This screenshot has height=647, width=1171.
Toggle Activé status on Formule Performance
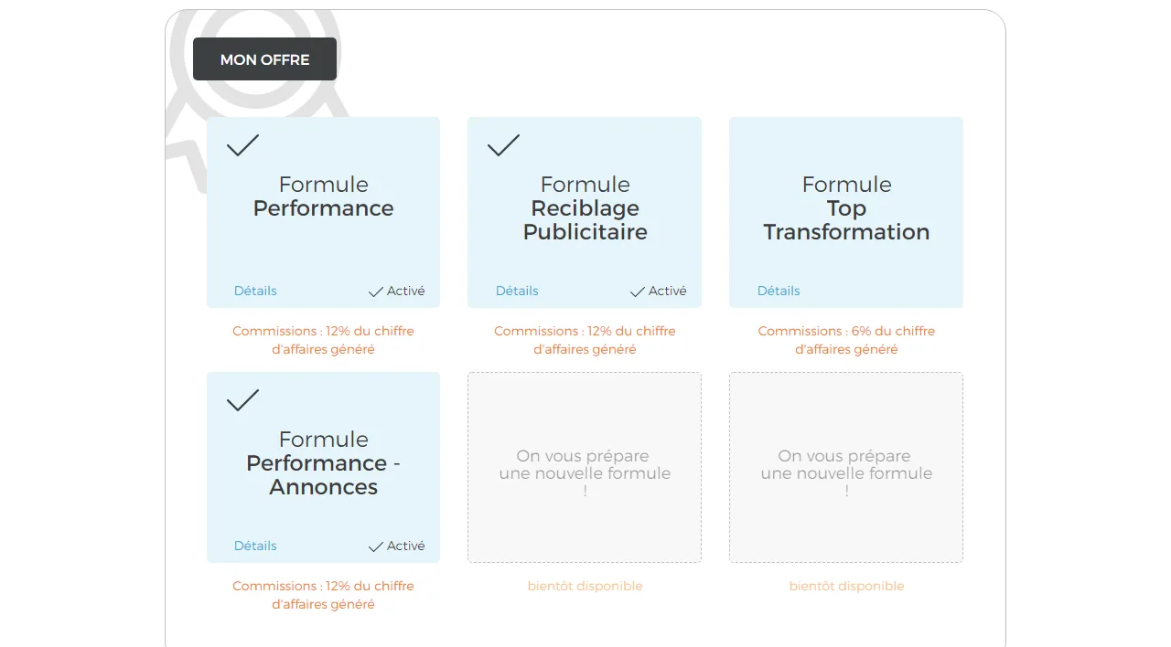click(397, 291)
